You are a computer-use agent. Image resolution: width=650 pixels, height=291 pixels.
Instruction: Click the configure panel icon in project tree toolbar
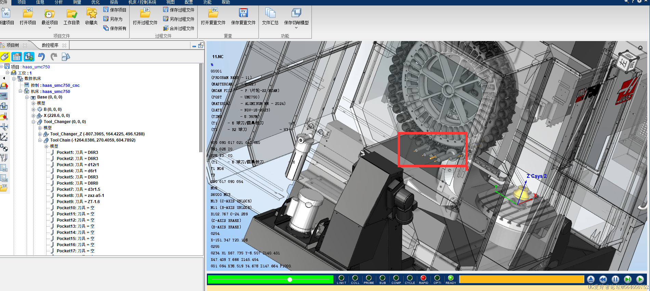pos(17,57)
